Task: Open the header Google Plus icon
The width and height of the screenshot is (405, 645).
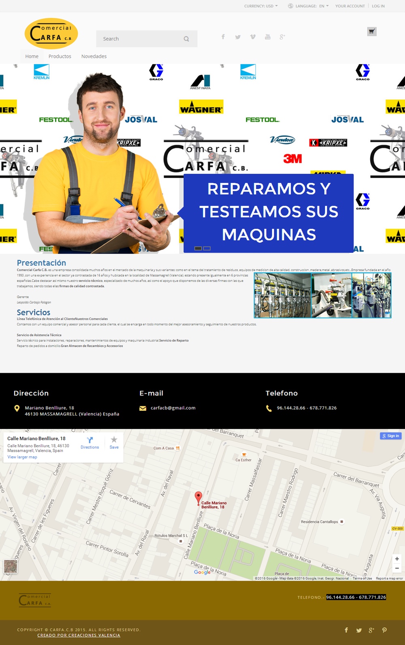Action: [282, 37]
